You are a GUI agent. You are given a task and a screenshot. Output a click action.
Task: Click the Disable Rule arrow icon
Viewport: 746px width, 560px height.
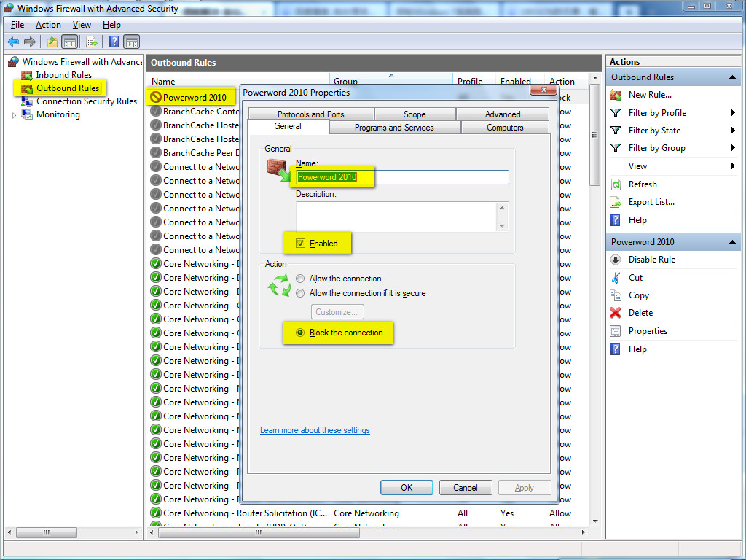click(616, 260)
